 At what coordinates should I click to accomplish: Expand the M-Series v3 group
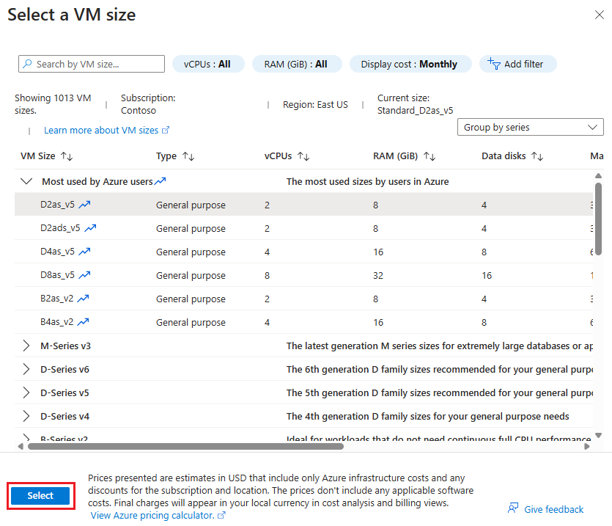26,346
